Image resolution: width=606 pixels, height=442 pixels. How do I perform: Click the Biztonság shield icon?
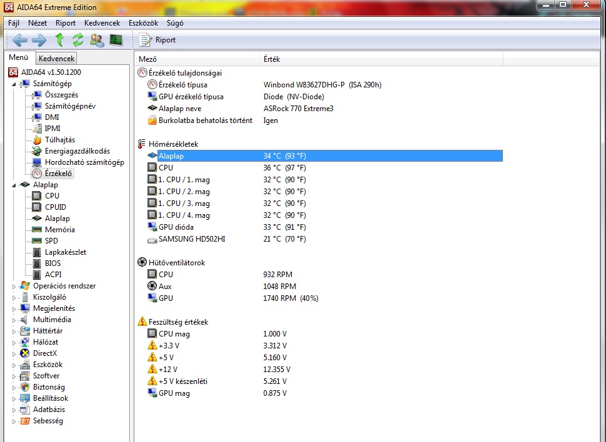(25, 387)
